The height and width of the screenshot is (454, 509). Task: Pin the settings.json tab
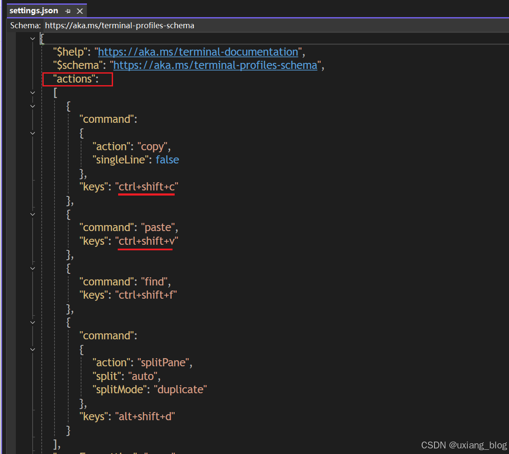point(68,11)
